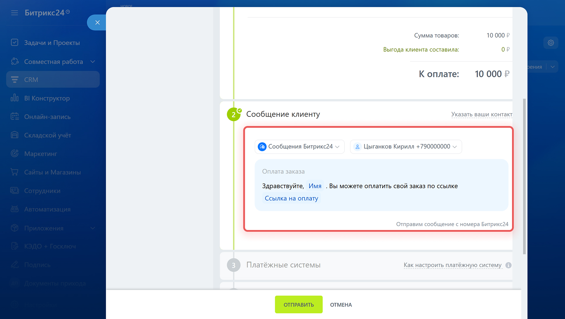The height and width of the screenshot is (319, 565).
Task: Click the Онлайн-запись calendar icon
Action: [14, 117]
